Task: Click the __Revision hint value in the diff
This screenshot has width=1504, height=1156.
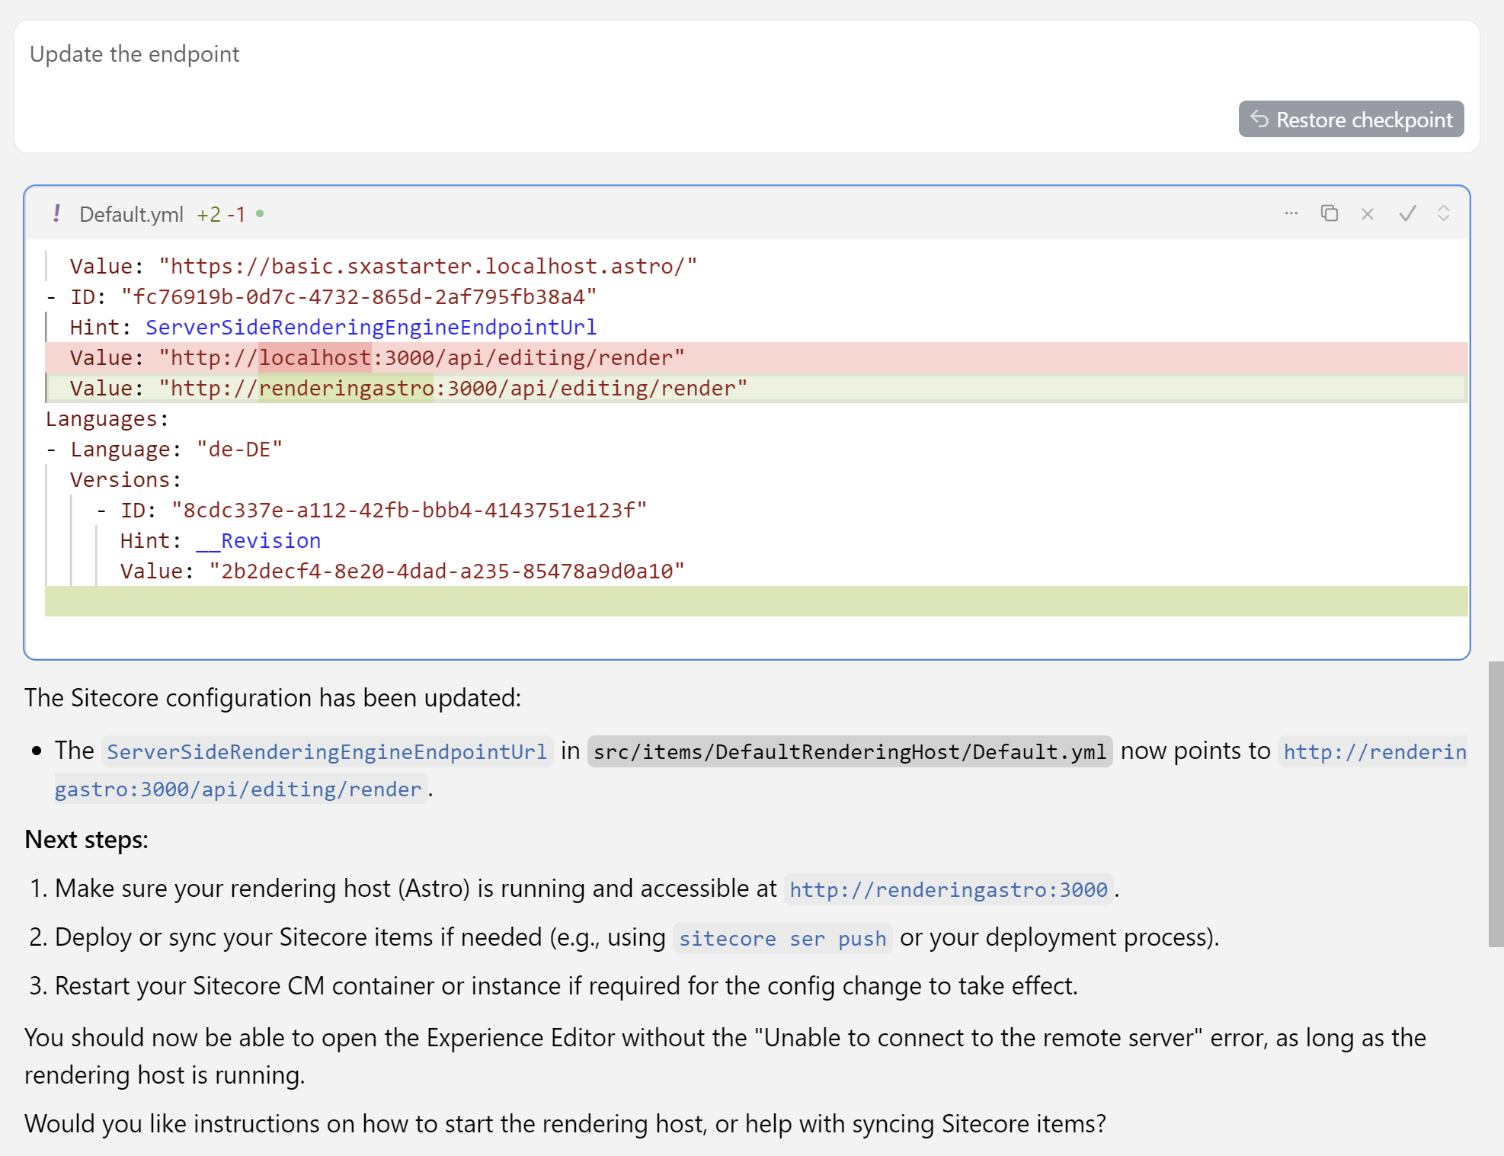Action: (258, 541)
